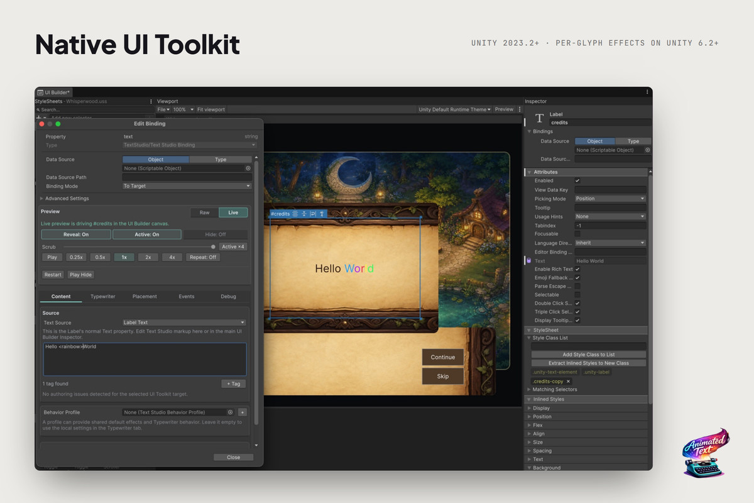Click the Restart button
Image resolution: width=754 pixels, height=503 pixels.
[53, 275]
